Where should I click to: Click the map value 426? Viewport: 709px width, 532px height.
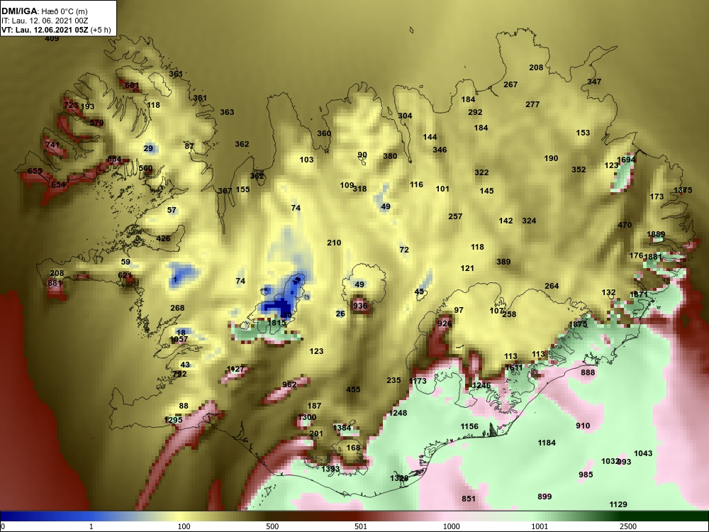pyautogui.click(x=163, y=238)
